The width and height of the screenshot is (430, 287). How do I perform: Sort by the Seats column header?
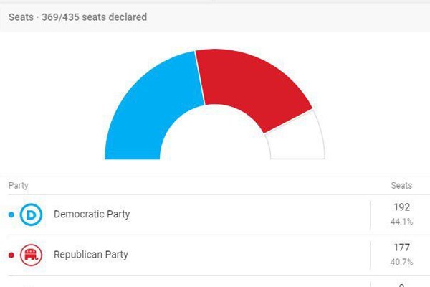(x=401, y=186)
